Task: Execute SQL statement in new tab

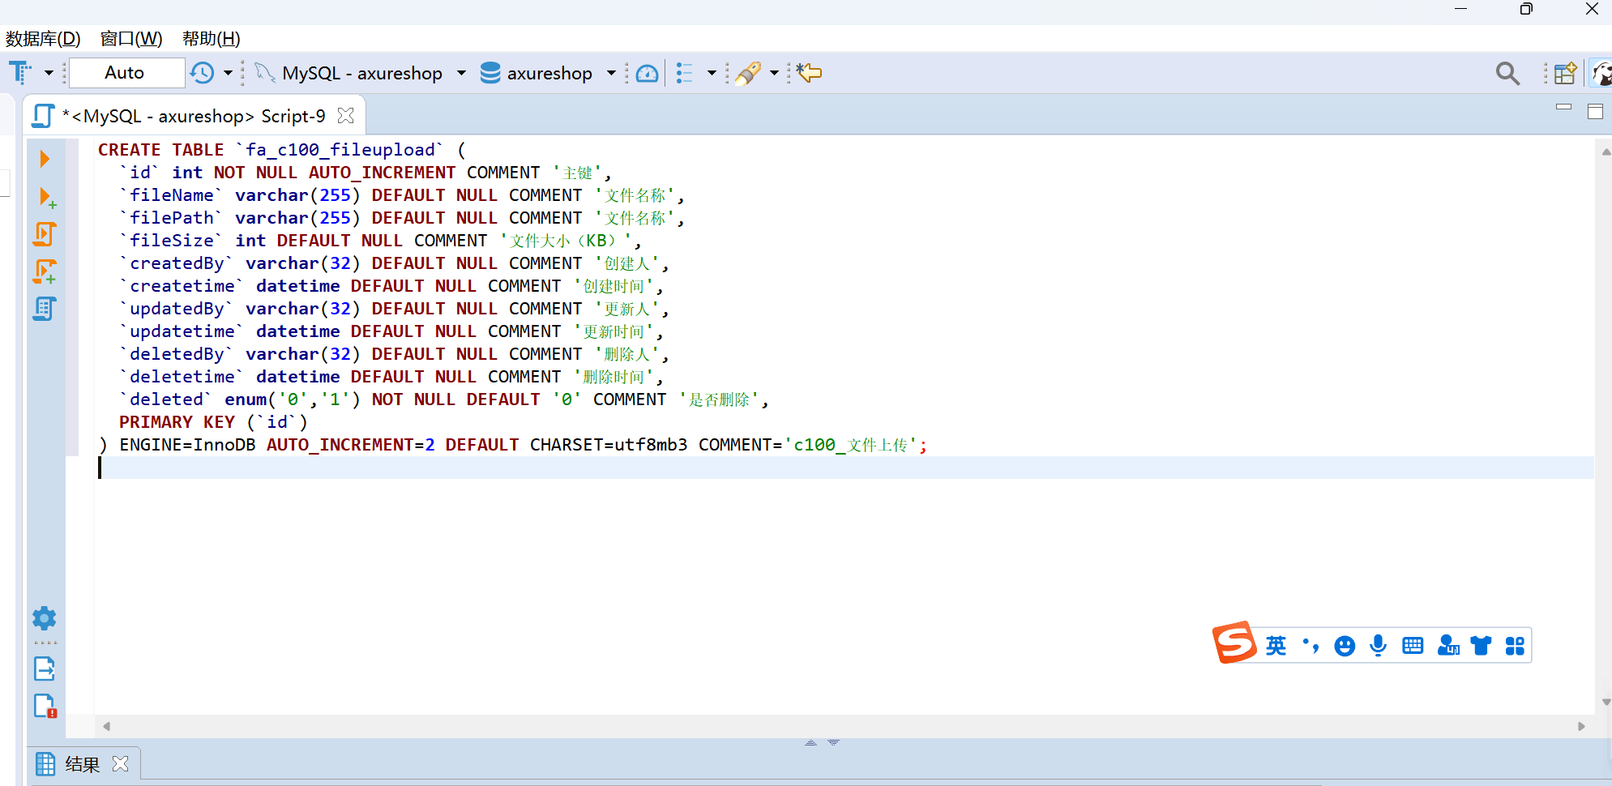Action: 46,197
